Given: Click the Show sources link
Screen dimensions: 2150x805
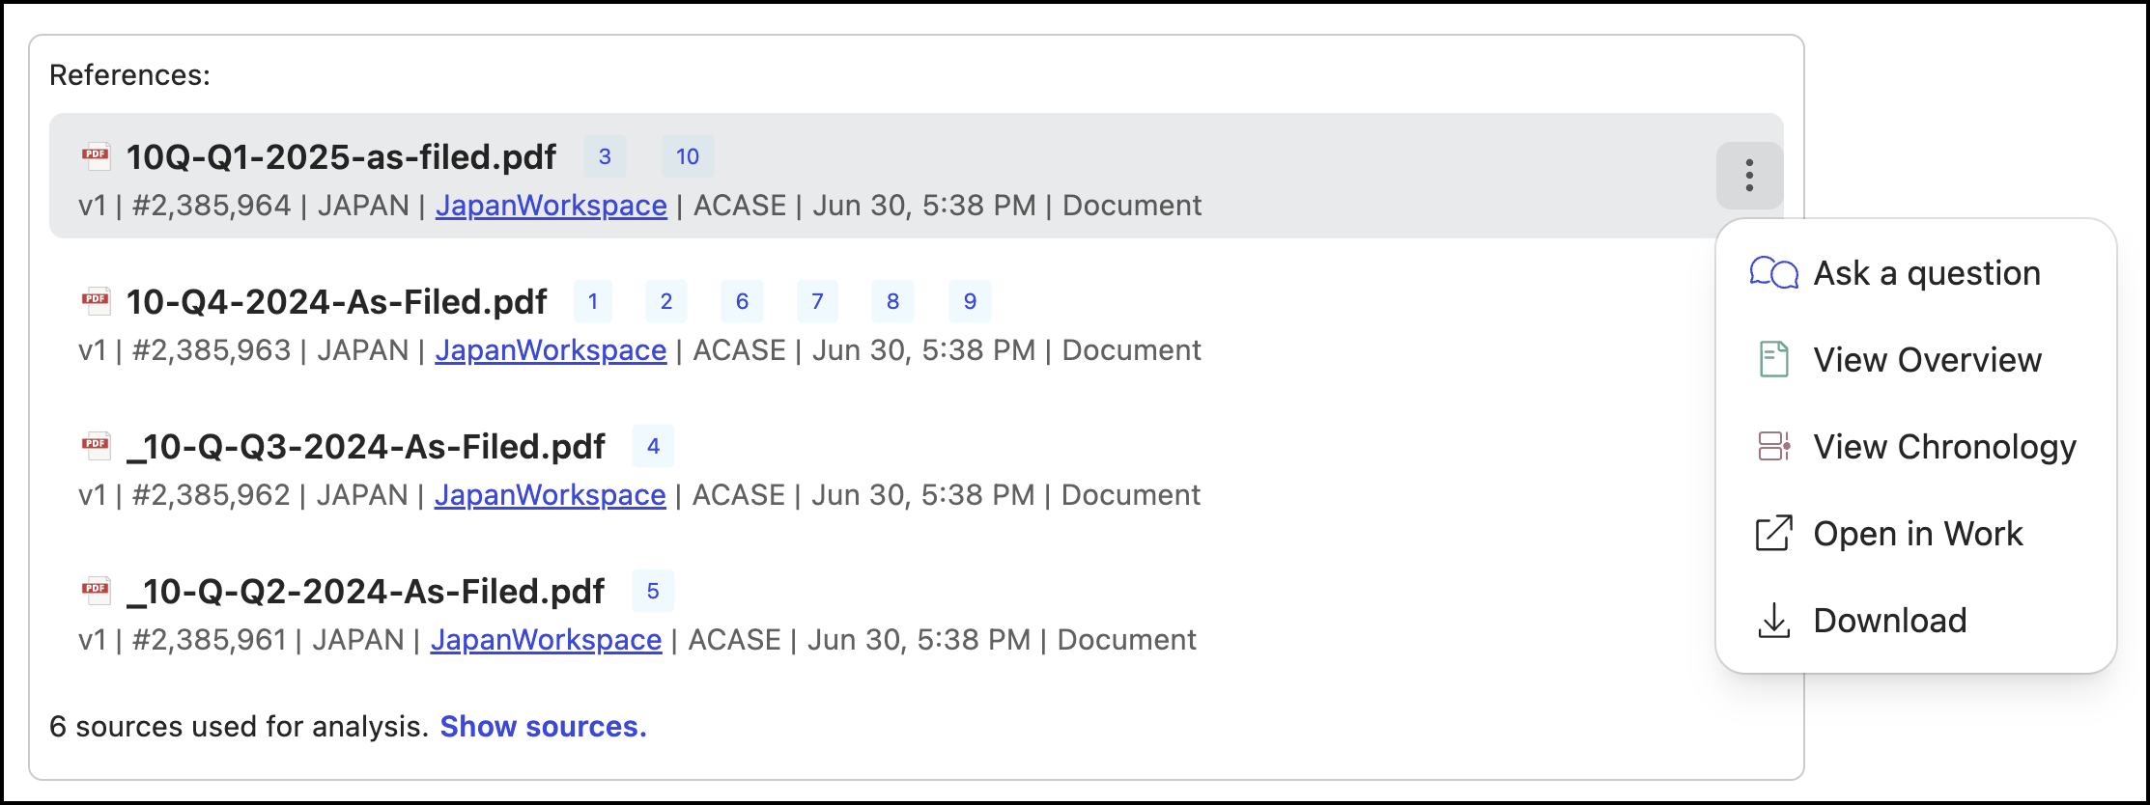Looking at the screenshot, I should (543, 727).
